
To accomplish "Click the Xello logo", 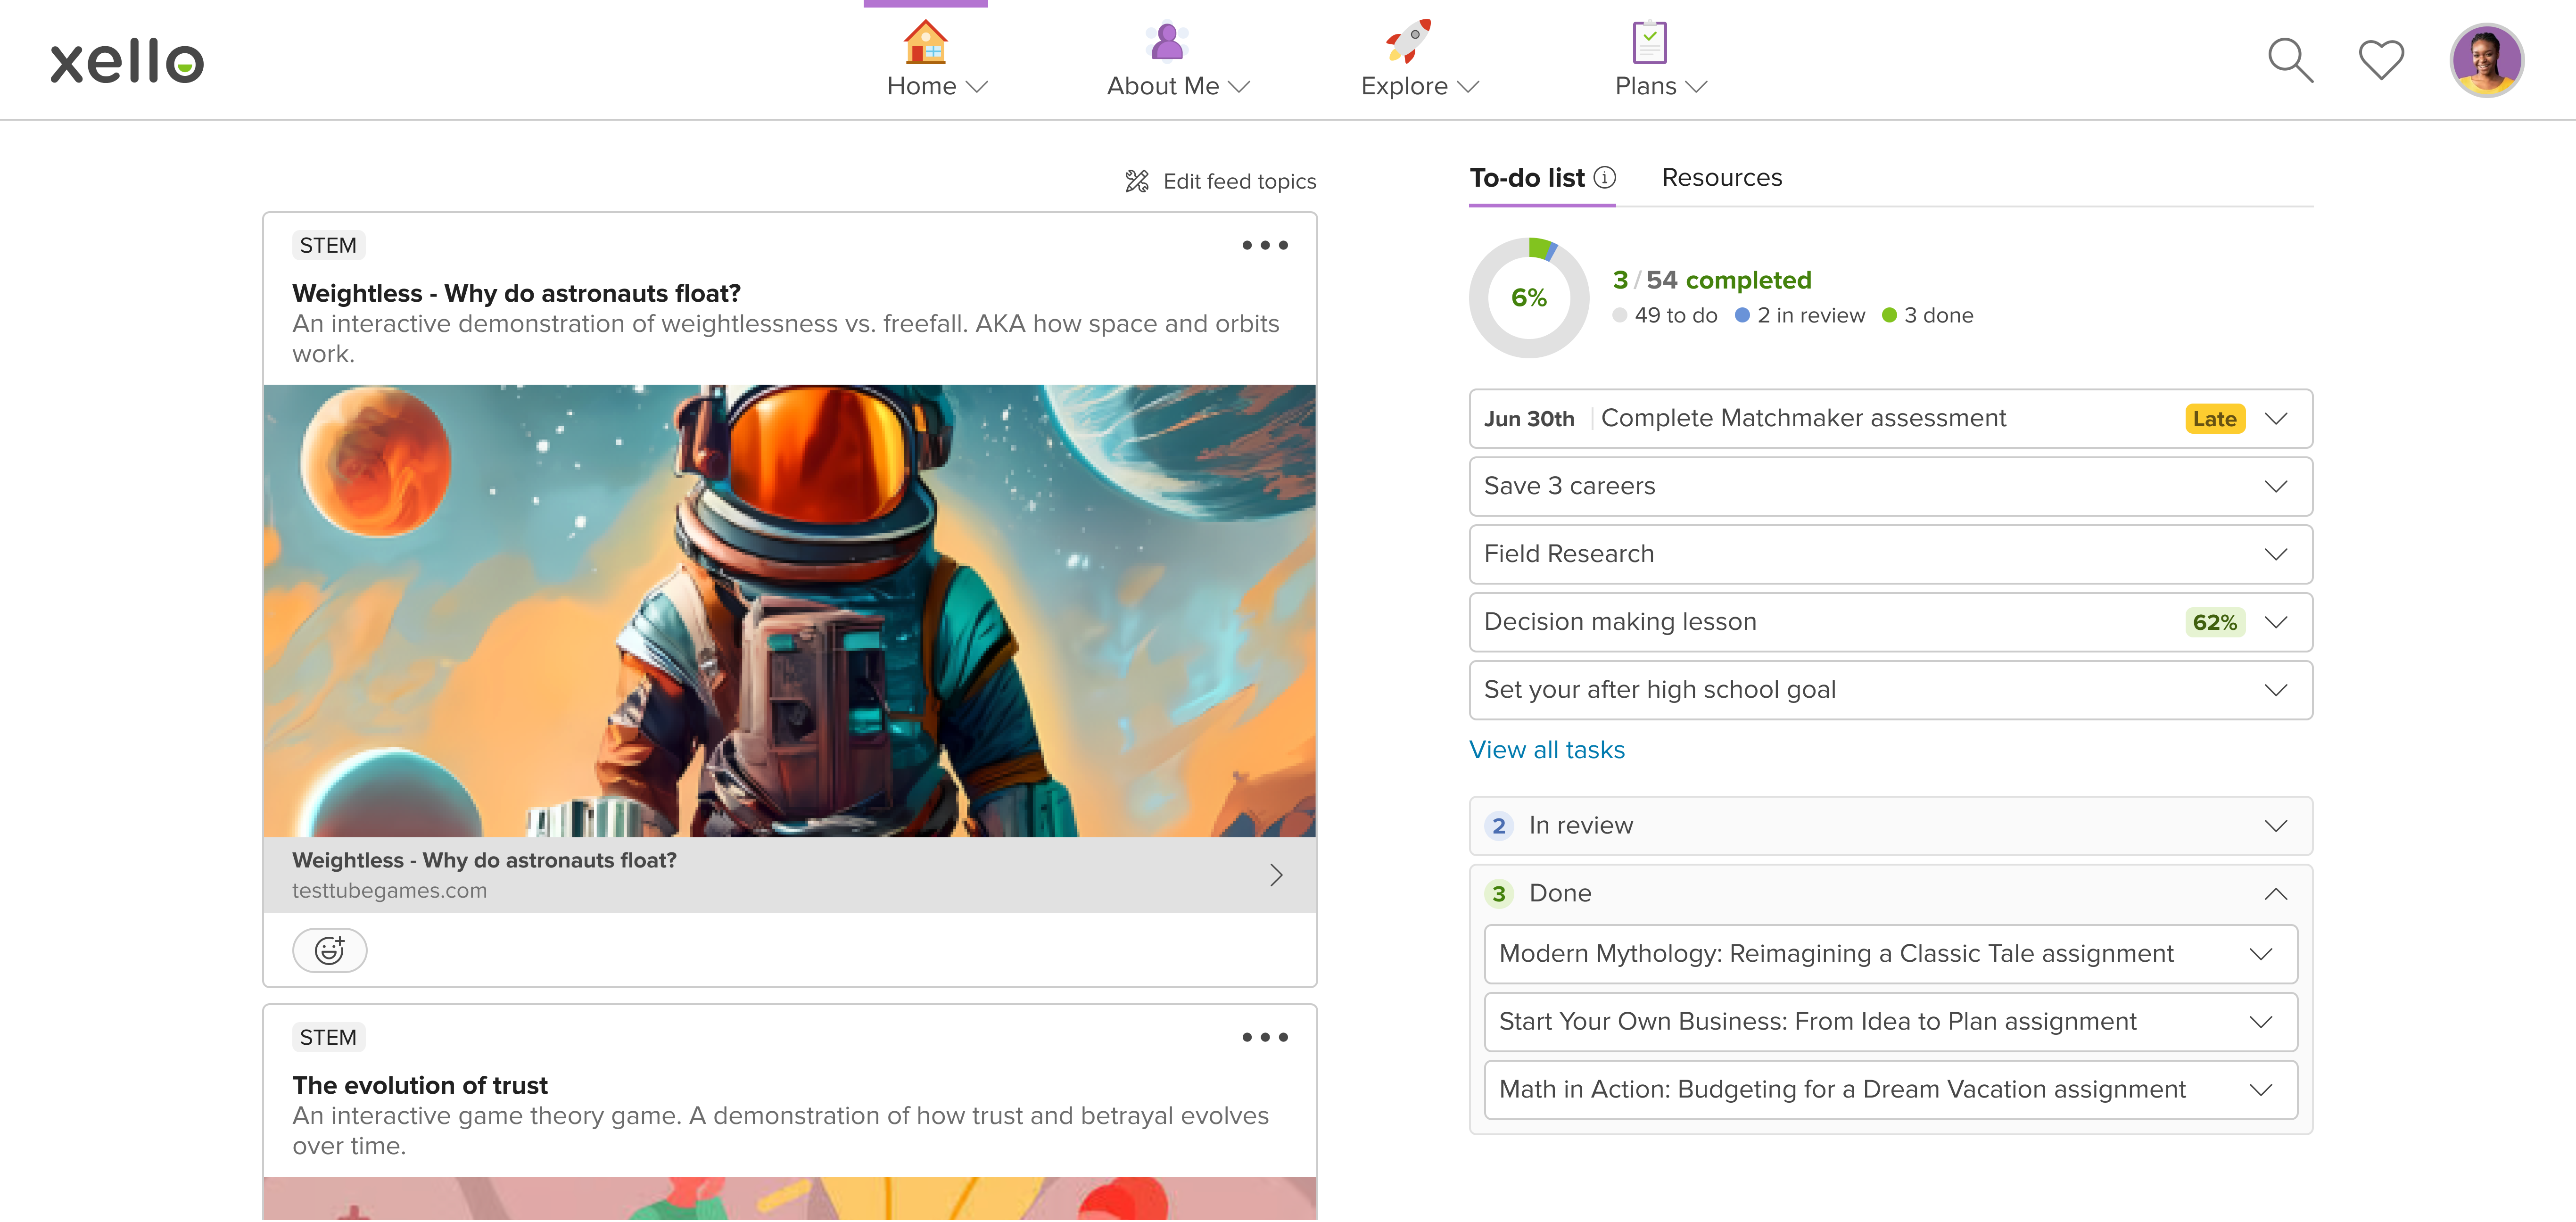I will 127,61.
